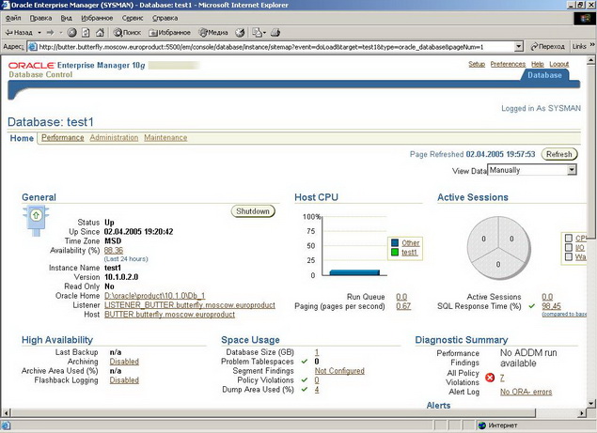
Task: Open the Paging 0.67 link
Action: coord(403,306)
